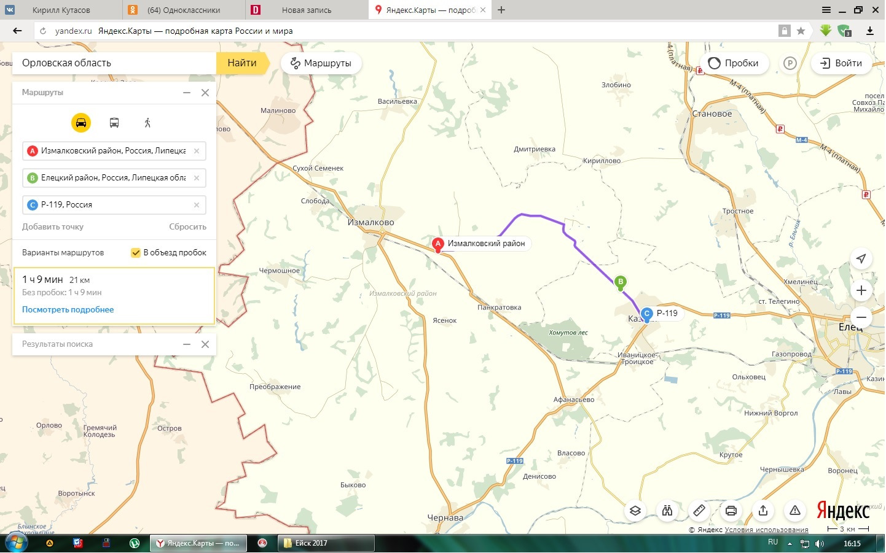
Task: Reload the page with the refresh icon
Action: 43,31
